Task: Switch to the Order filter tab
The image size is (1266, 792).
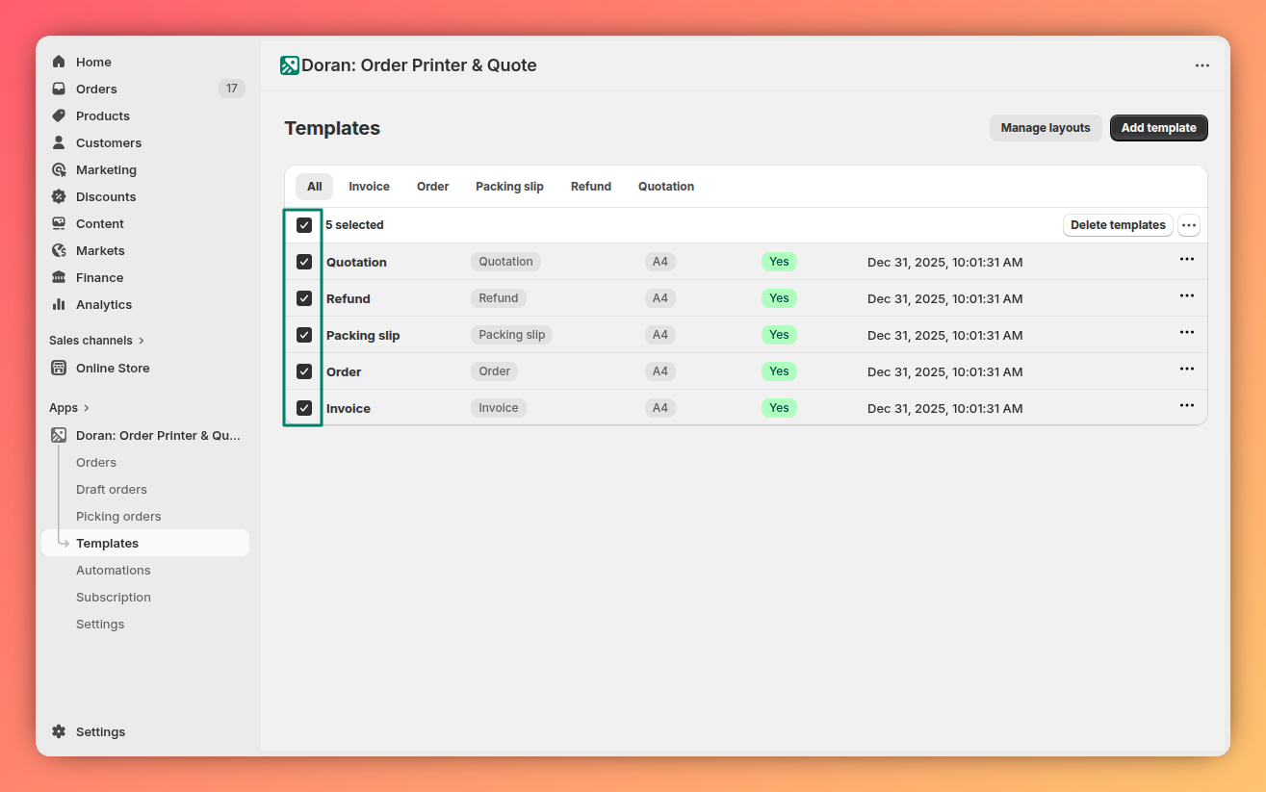Action: (x=433, y=187)
